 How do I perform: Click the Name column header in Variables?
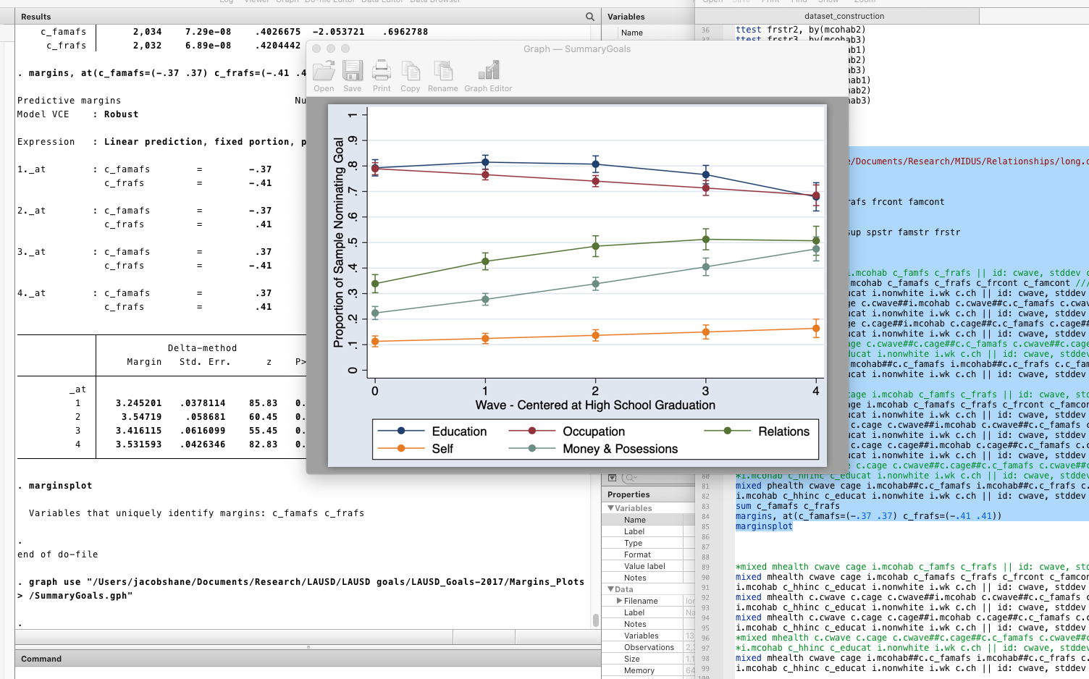pos(632,33)
